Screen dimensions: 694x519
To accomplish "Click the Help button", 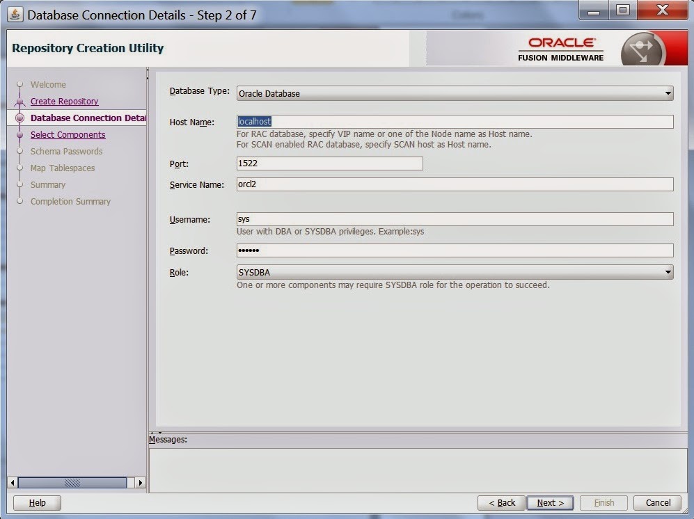I will point(37,502).
